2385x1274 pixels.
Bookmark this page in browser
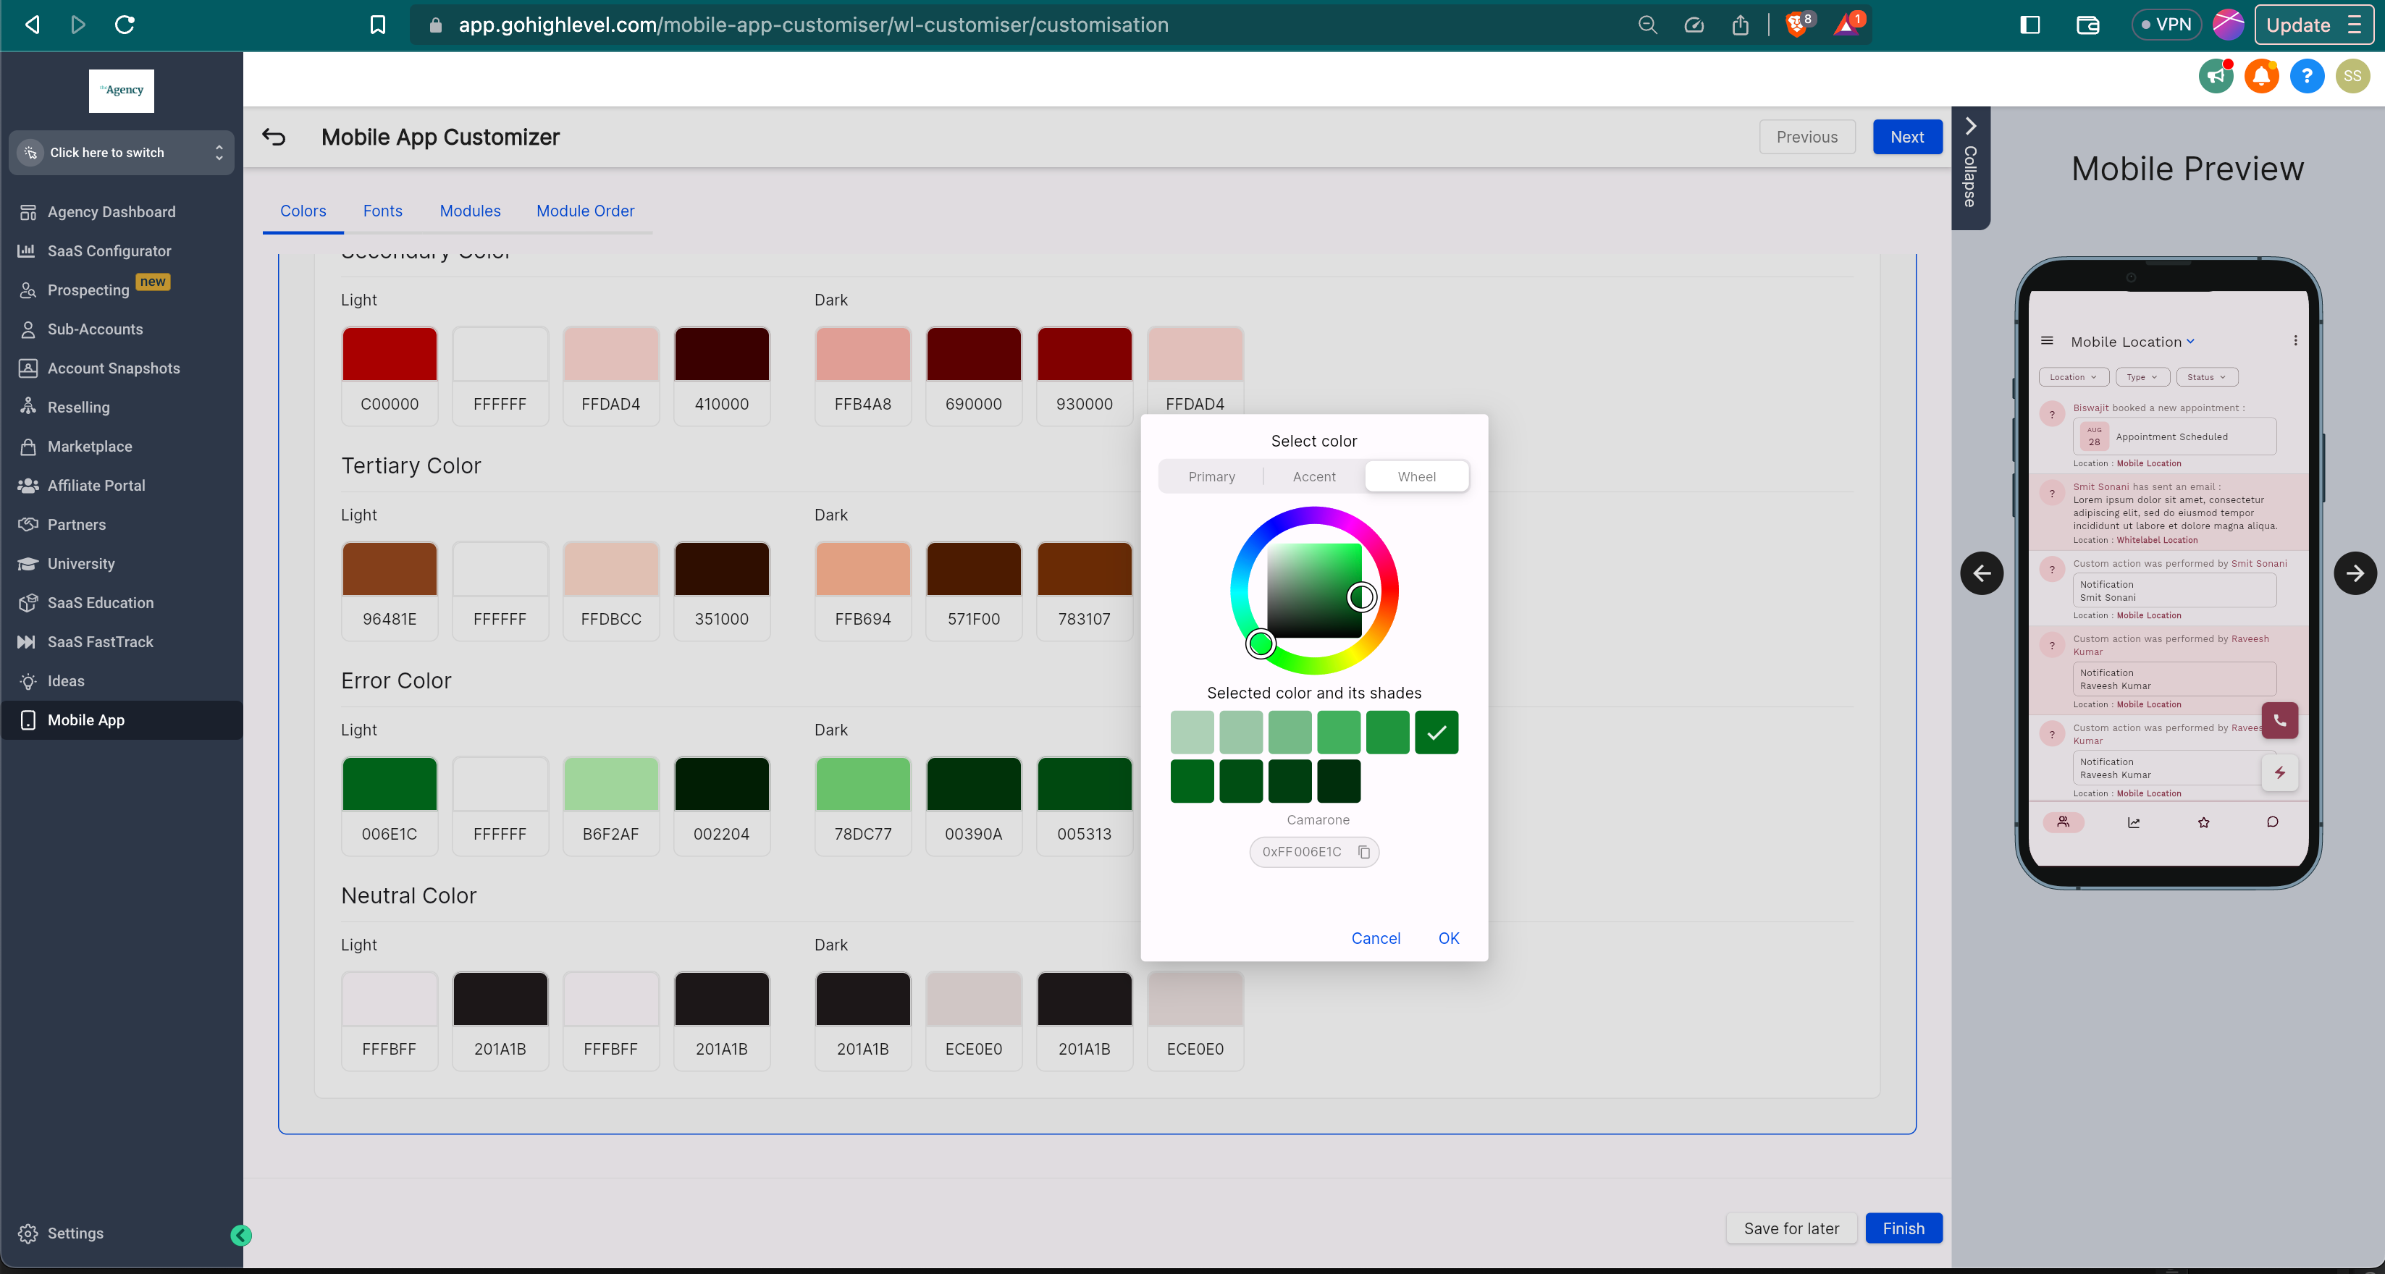tap(377, 25)
